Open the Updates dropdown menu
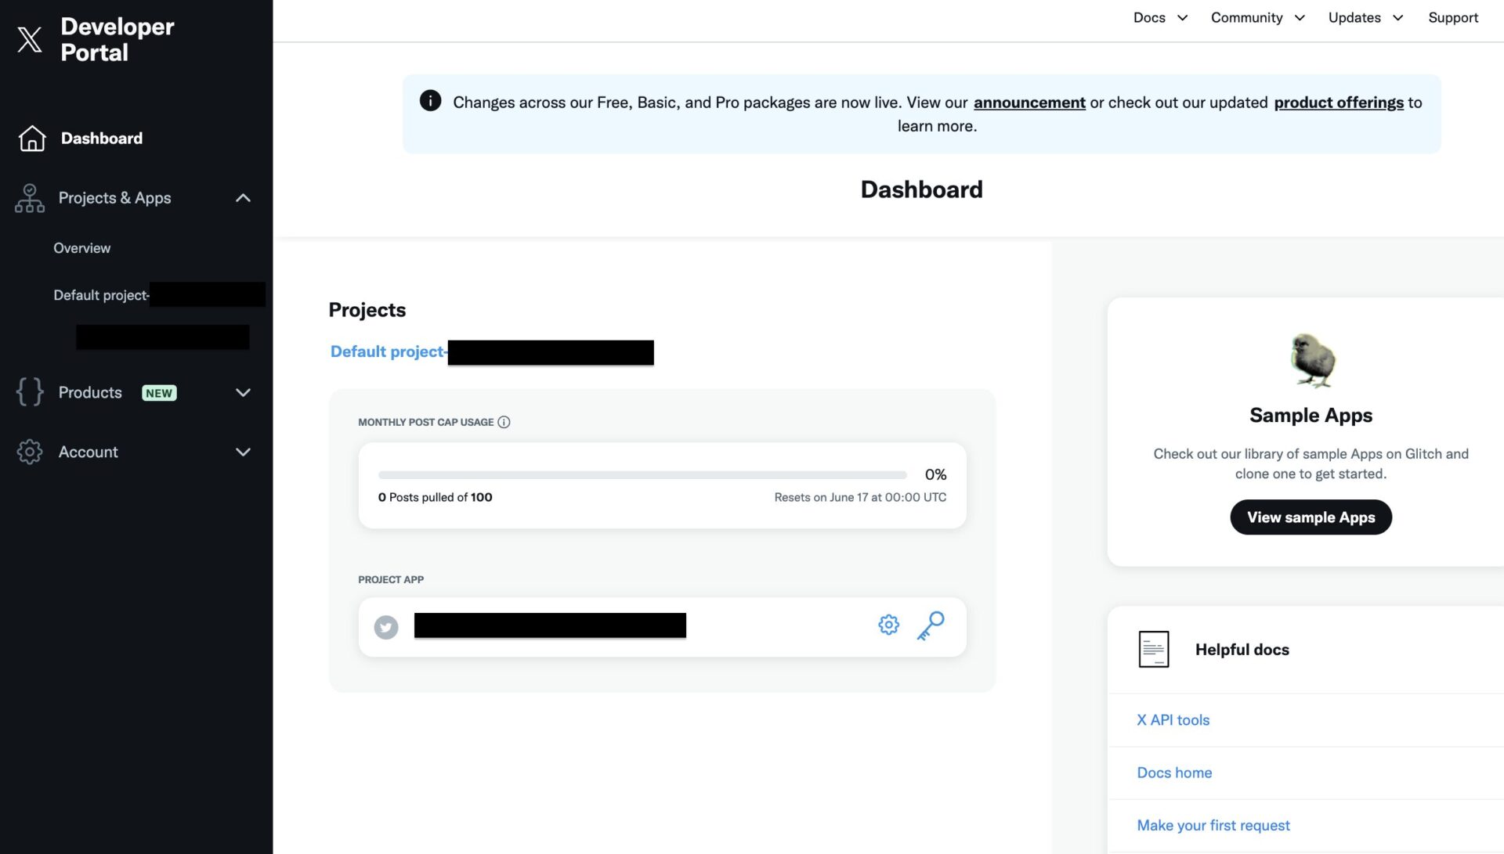The height and width of the screenshot is (854, 1504). 1365,17
